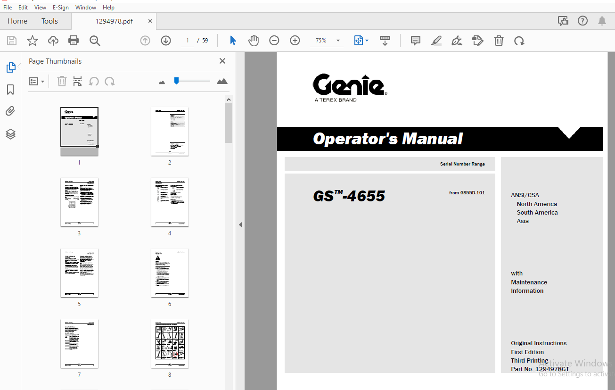615x390 pixels.
Task: Open the fit page options tool
Action: click(361, 41)
